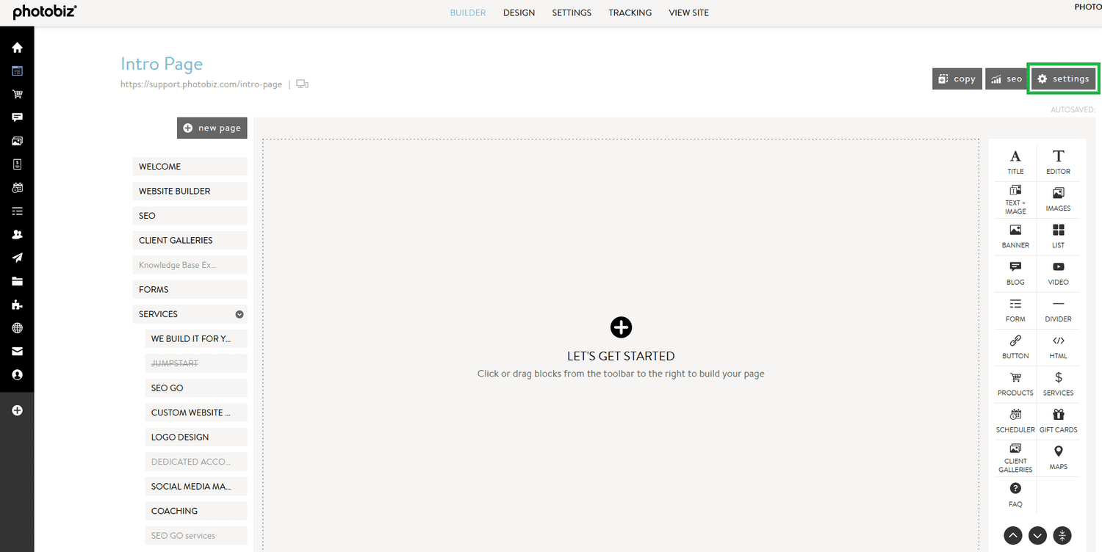Choose the FAQ block icon
This screenshot has width=1102, height=552.
[1015, 495]
